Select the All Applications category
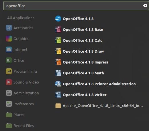Viewport: 149px width, 131px height. point(21,18)
